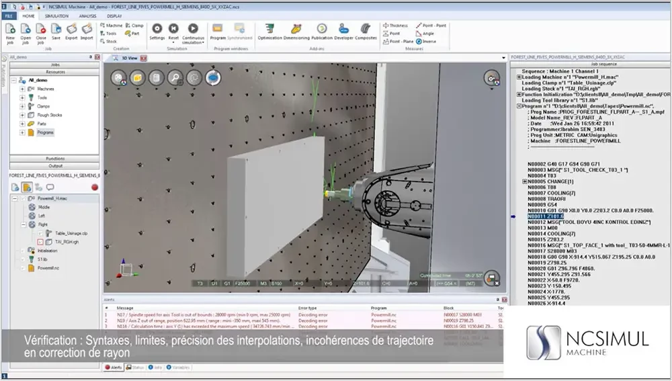The image size is (672, 381).
Task: Toggle Powermill_H.mac checkbox
Action: [23, 198]
